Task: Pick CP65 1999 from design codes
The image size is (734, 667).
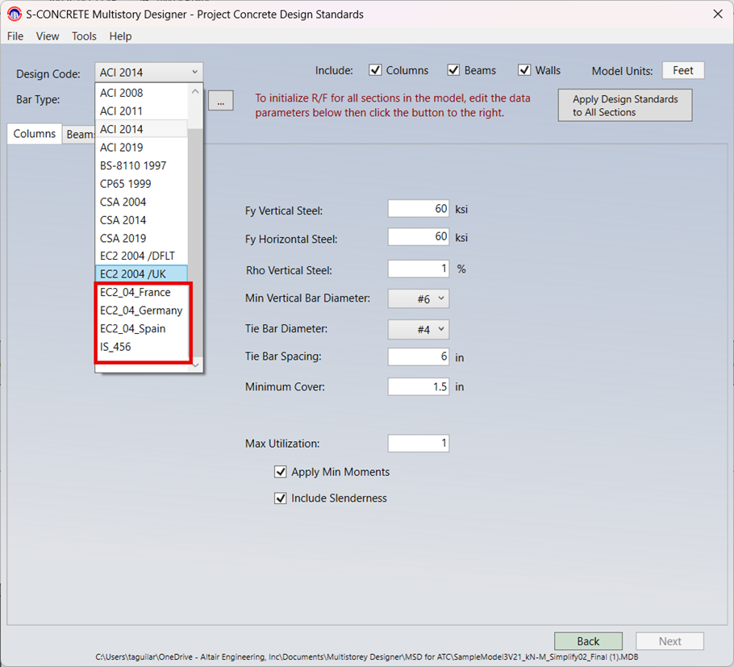Action: pyautogui.click(x=141, y=184)
